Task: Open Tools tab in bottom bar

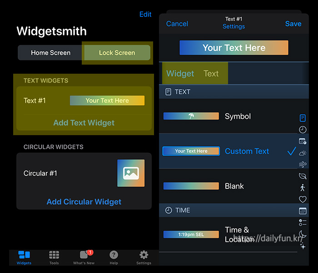Action: (x=54, y=258)
